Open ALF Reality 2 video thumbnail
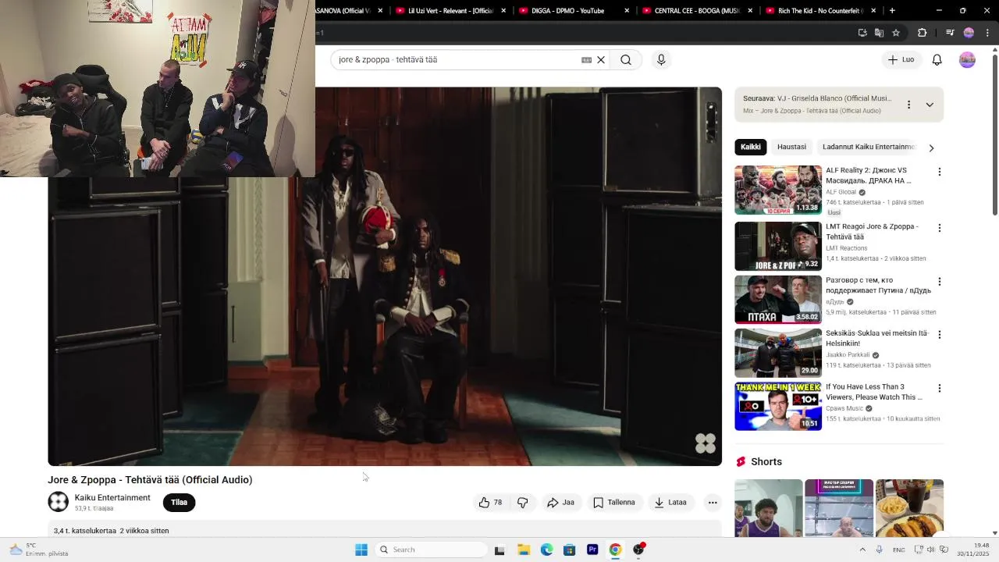999x562 pixels. click(x=778, y=190)
